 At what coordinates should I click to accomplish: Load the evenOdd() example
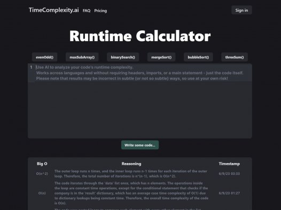click(45, 57)
